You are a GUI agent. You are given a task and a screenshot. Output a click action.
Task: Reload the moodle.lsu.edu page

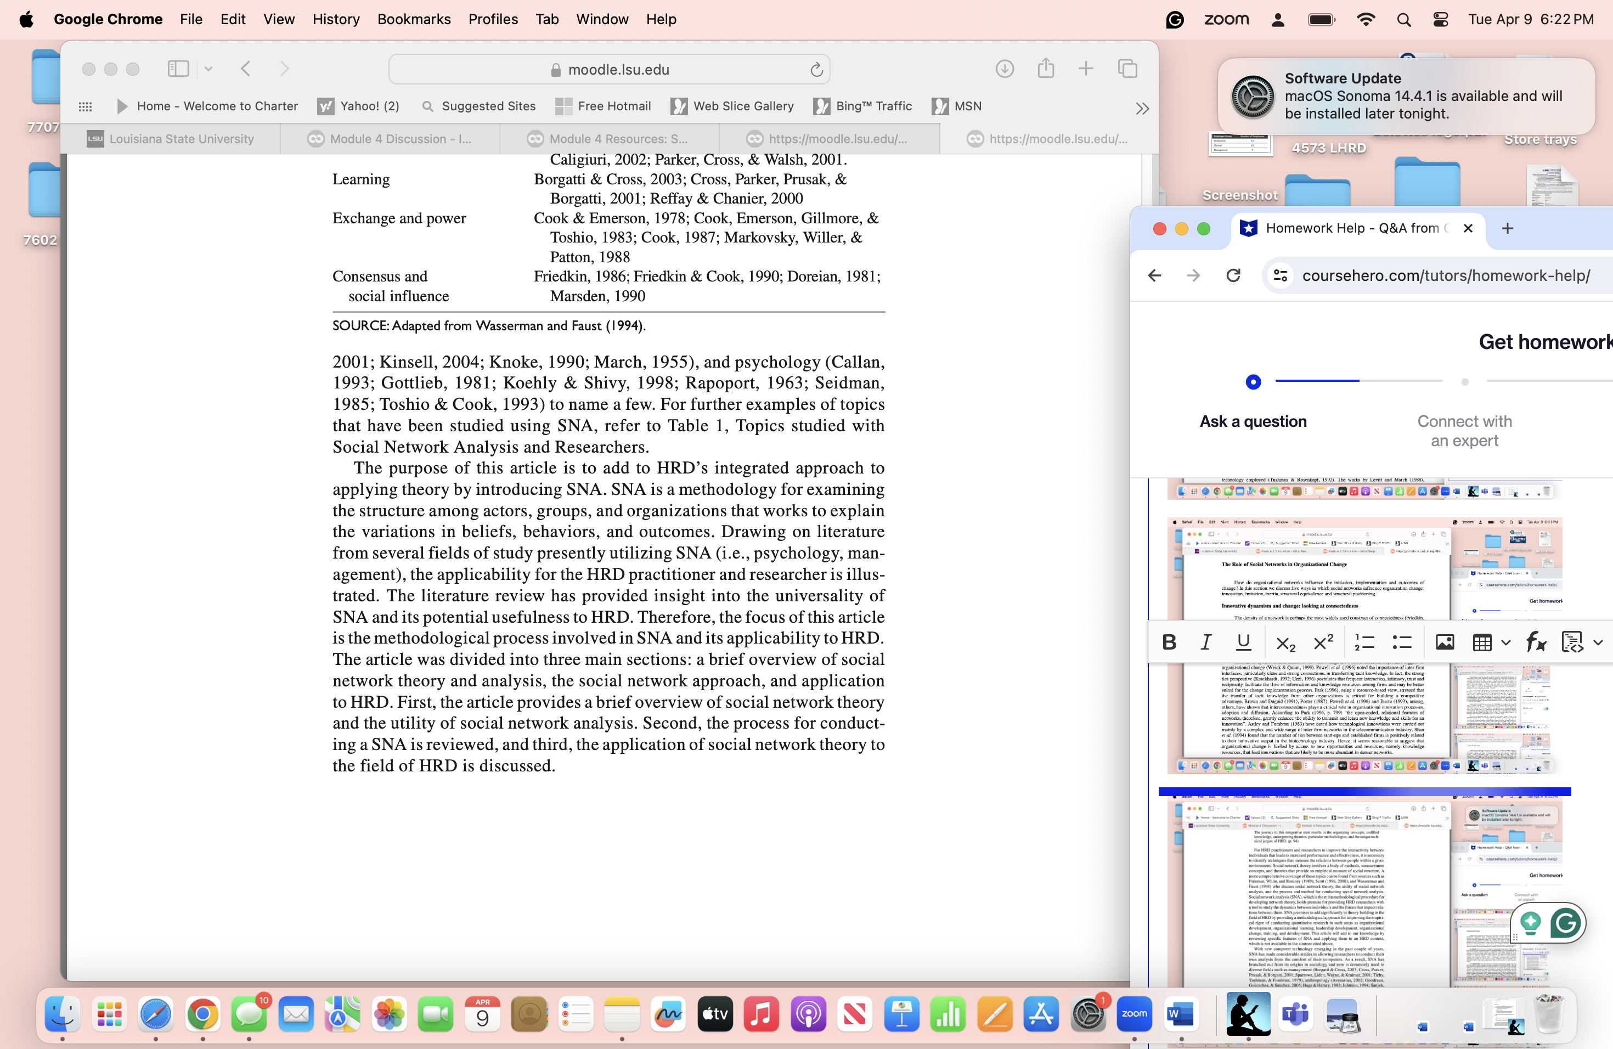tap(816, 69)
